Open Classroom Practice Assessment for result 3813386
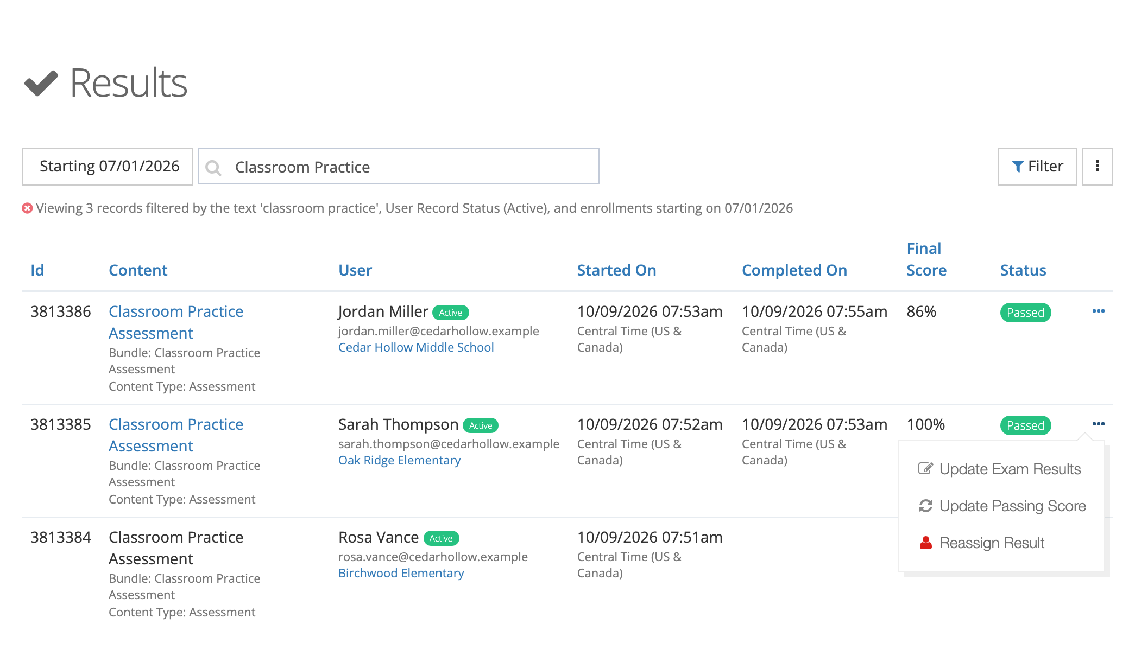The width and height of the screenshot is (1135, 662). tap(176, 322)
